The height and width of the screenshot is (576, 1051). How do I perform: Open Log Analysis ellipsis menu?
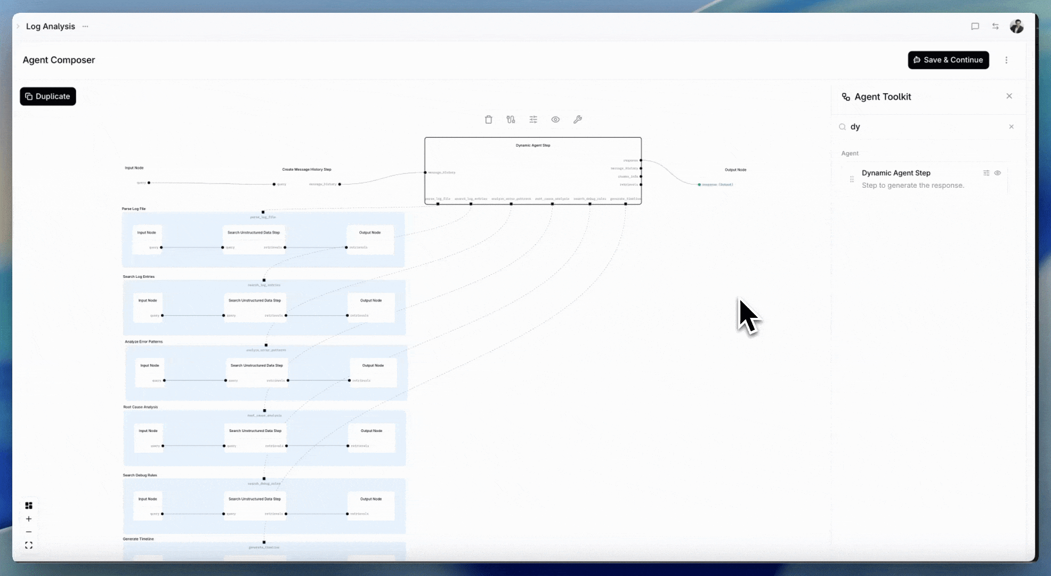click(x=85, y=26)
